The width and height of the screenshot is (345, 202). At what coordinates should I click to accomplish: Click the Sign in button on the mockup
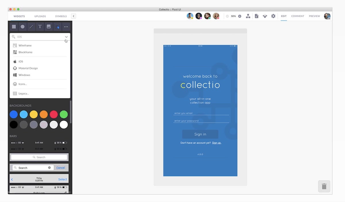click(200, 134)
